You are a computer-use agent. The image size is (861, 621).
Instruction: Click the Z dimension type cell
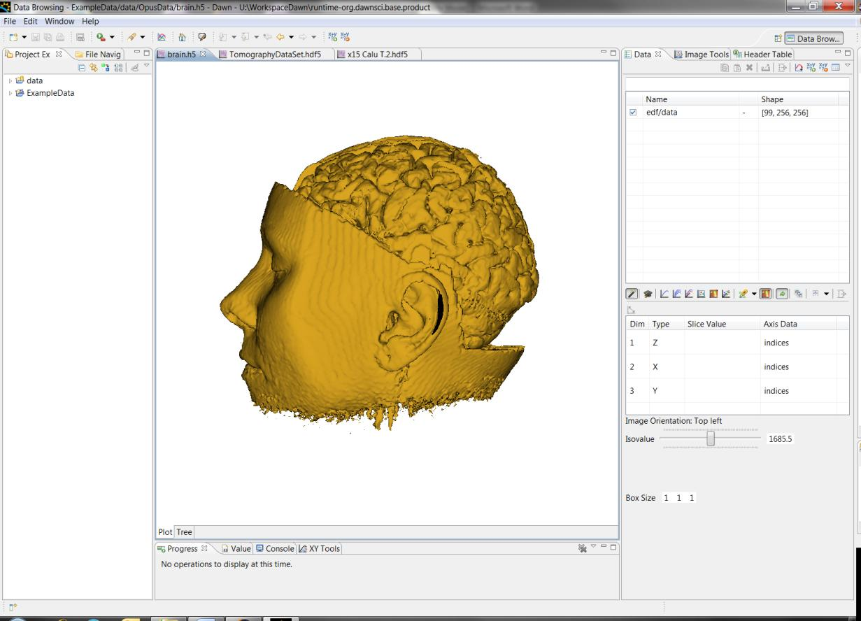[666, 343]
